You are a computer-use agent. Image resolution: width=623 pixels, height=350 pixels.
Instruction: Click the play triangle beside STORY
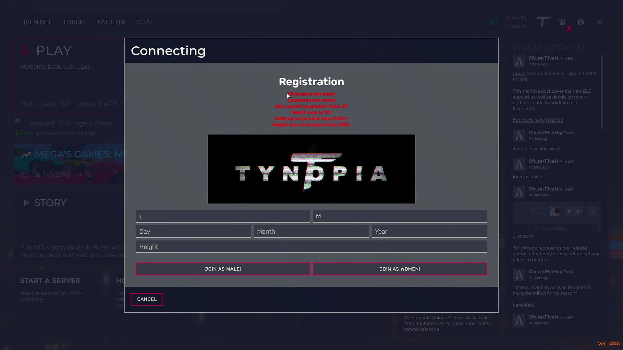click(x=26, y=203)
